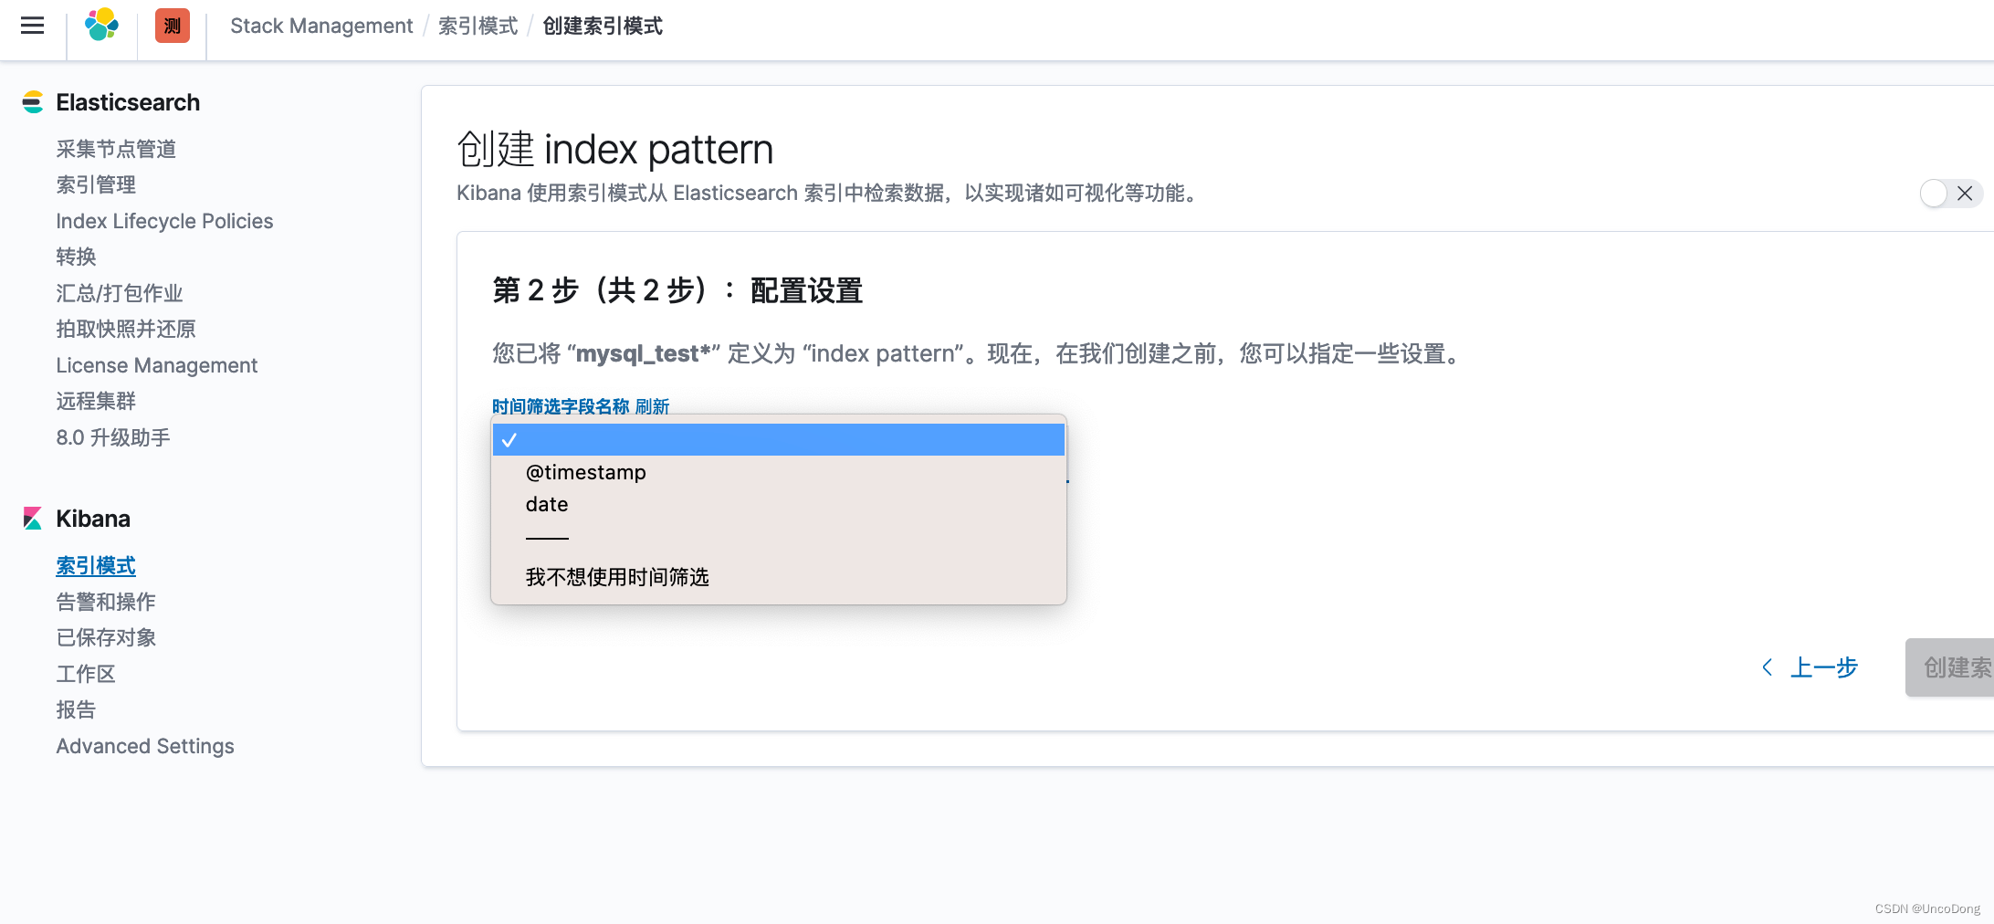Screen dimensions: 1994x924
Task: Open Advanced Settings under Kibana
Action: 145,746
